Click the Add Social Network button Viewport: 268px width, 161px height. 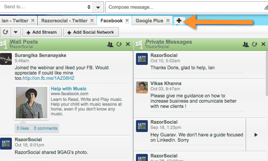point(91,32)
